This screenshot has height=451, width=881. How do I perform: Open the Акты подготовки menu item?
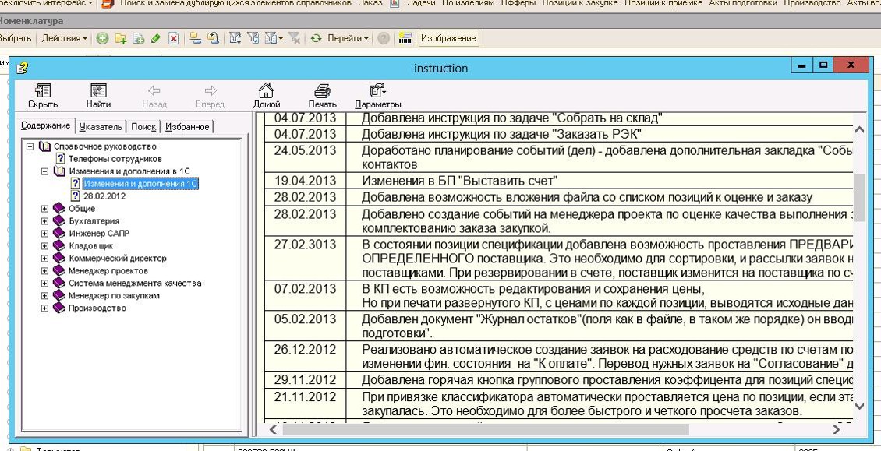[x=743, y=3]
